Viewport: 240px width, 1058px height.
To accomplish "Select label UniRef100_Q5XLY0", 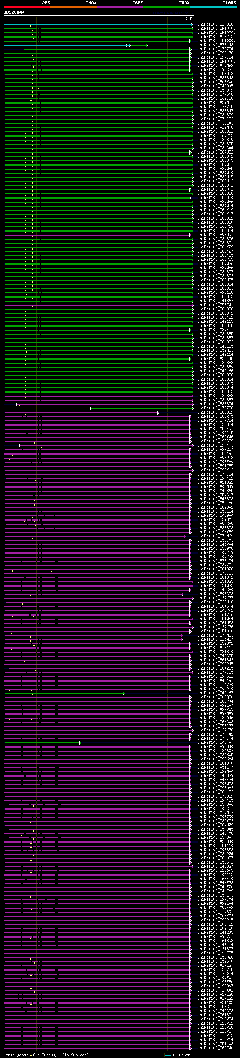I will point(215,503).
